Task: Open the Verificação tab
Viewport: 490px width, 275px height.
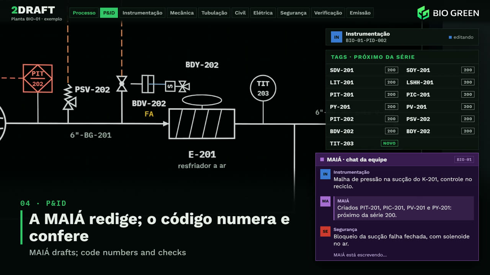Action: (x=328, y=13)
